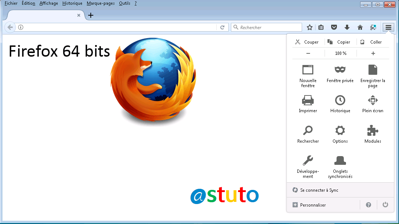
Task: Show bookmarks list icon in toolbar
Action: [321, 27]
